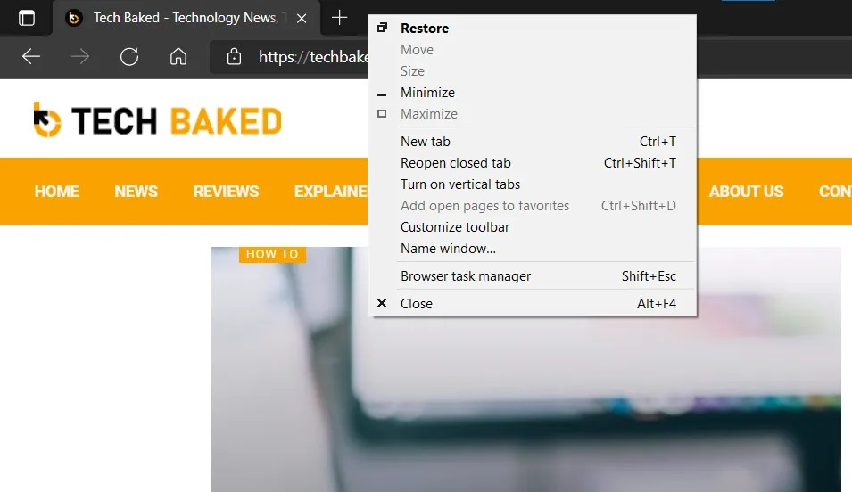Select New tab in context menu
This screenshot has height=492, width=852.
533,141
